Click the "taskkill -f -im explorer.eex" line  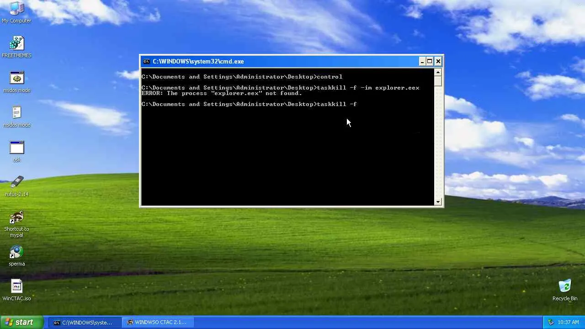[x=280, y=88]
